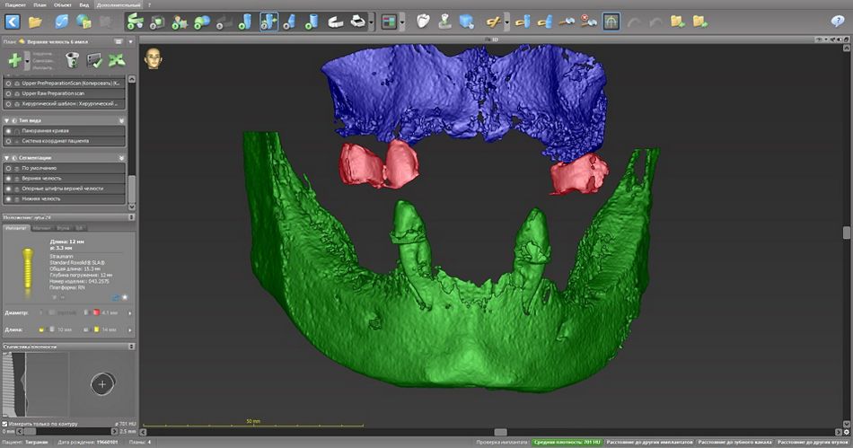Click Расстояние до зубного канала status button
This screenshot has width=853, height=448.
735,443
